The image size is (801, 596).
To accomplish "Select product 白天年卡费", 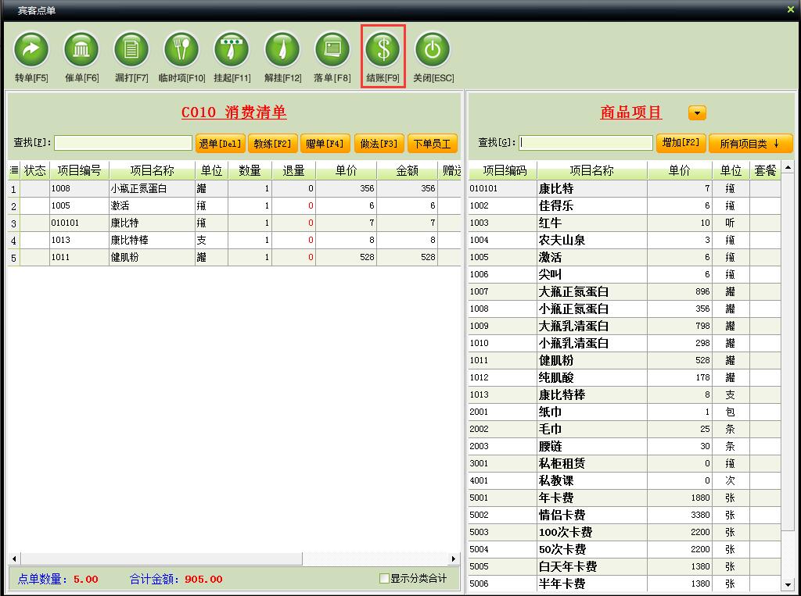I will [x=624, y=566].
